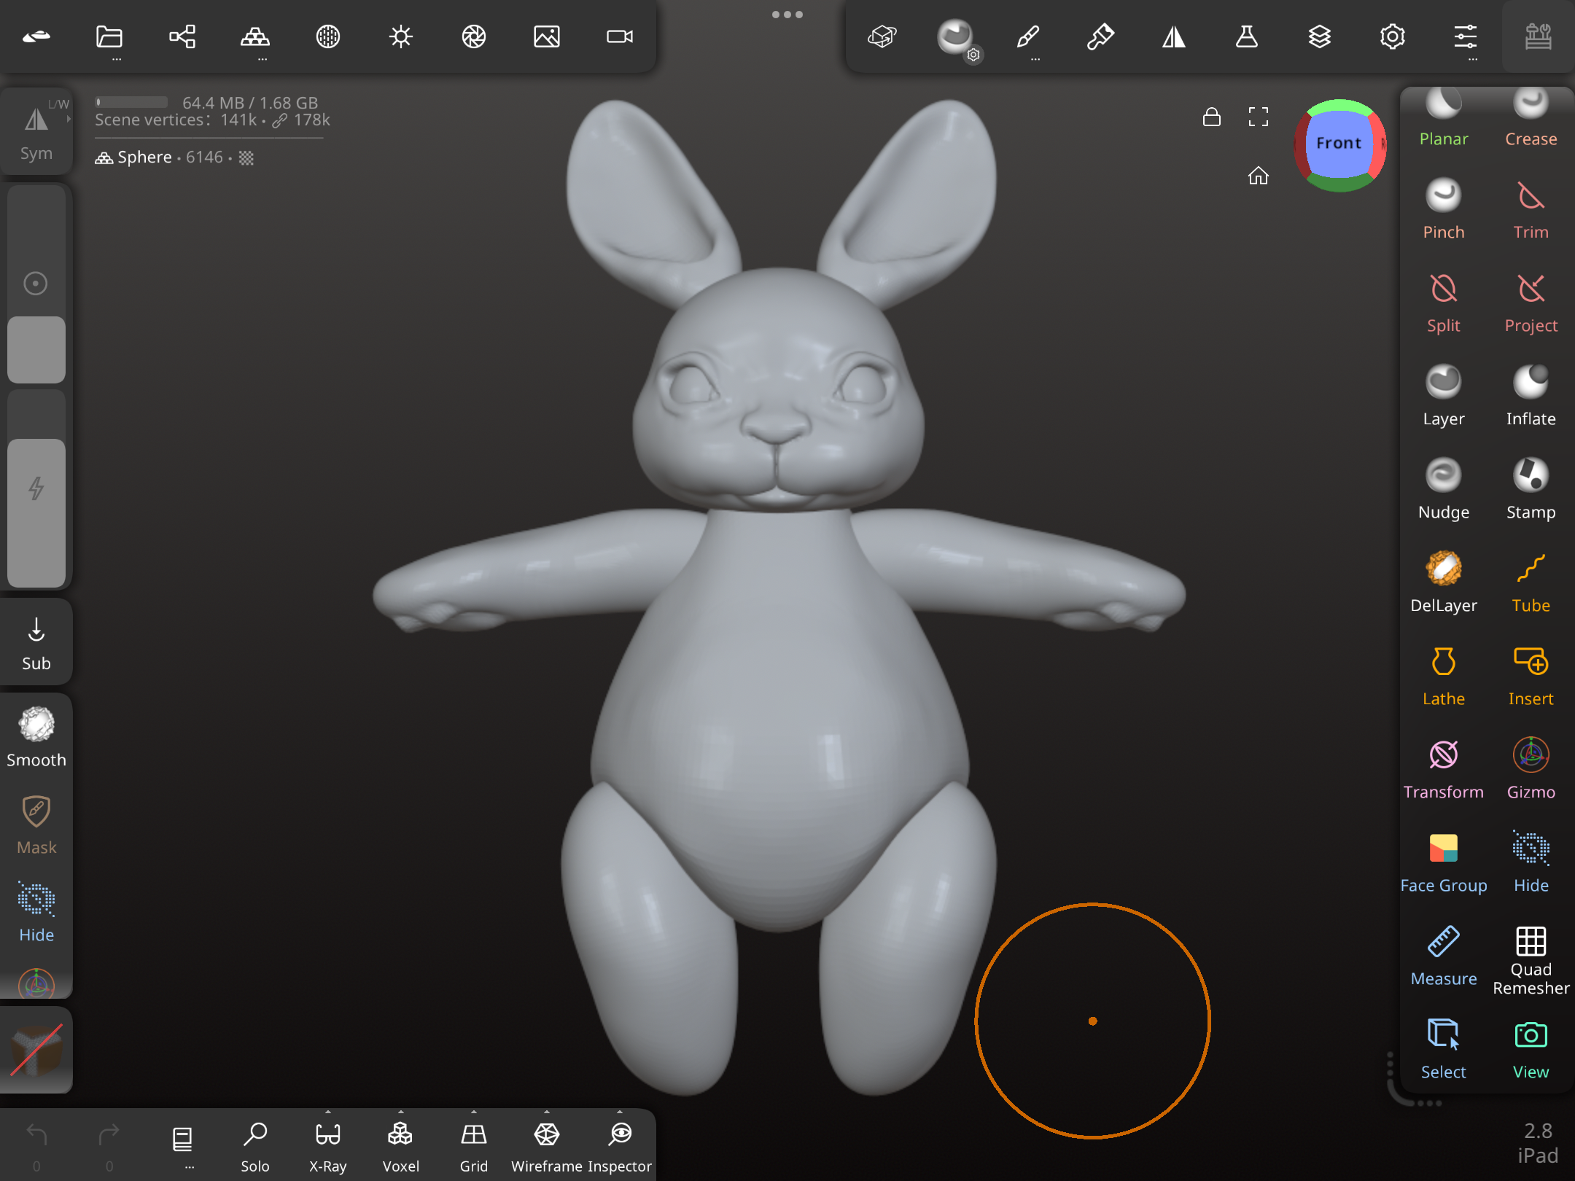Choose the Lathe tool
The height and width of the screenshot is (1181, 1575).
(1443, 676)
